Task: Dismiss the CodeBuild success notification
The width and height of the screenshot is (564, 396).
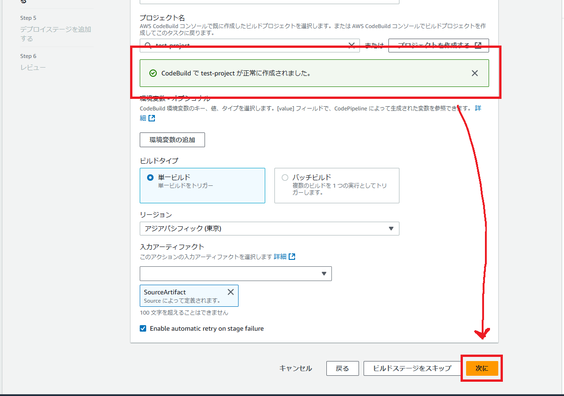Action: tap(474, 73)
